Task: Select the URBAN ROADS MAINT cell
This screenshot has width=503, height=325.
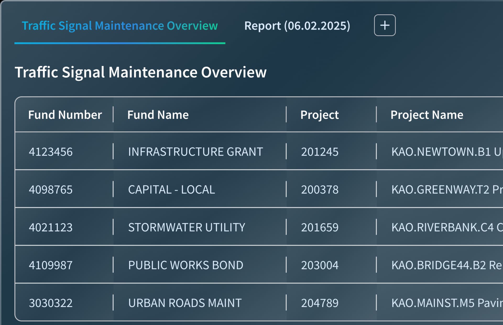Action: [x=185, y=303]
